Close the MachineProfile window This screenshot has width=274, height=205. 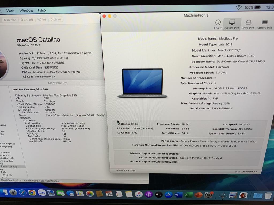[104, 16]
